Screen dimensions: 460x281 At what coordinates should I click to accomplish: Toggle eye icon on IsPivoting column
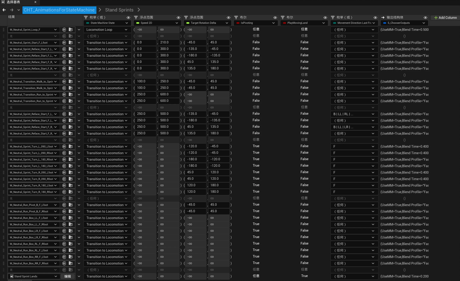pyautogui.click(x=275, y=18)
